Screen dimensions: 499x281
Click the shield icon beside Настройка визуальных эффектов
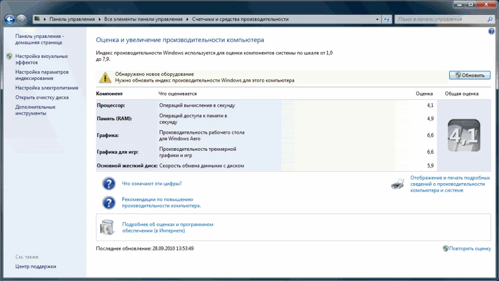point(9,56)
